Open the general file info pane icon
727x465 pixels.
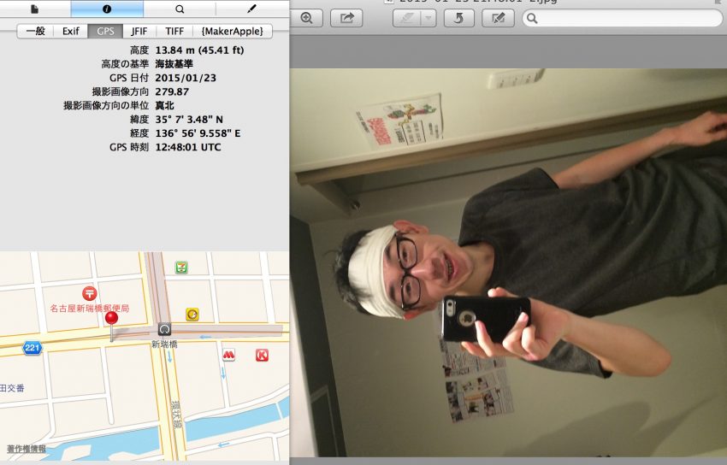pos(35,9)
